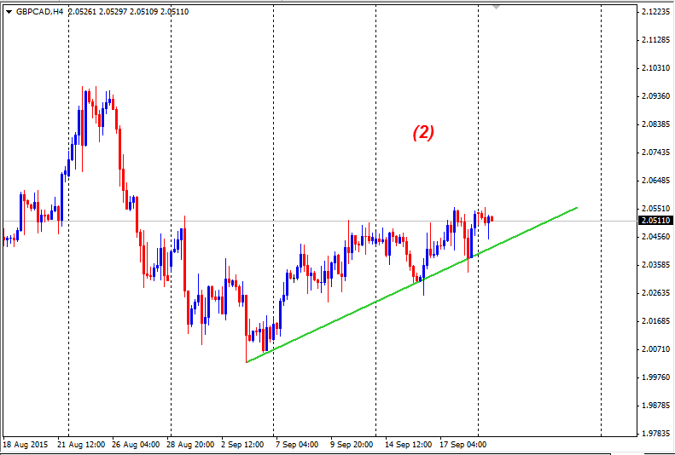
Task: Select the green ascending trendline
Action: pyautogui.click(x=411, y=285)
